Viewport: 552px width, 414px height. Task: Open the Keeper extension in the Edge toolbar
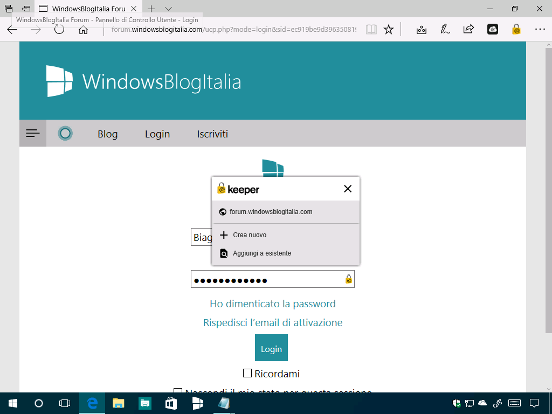(516, 30)
